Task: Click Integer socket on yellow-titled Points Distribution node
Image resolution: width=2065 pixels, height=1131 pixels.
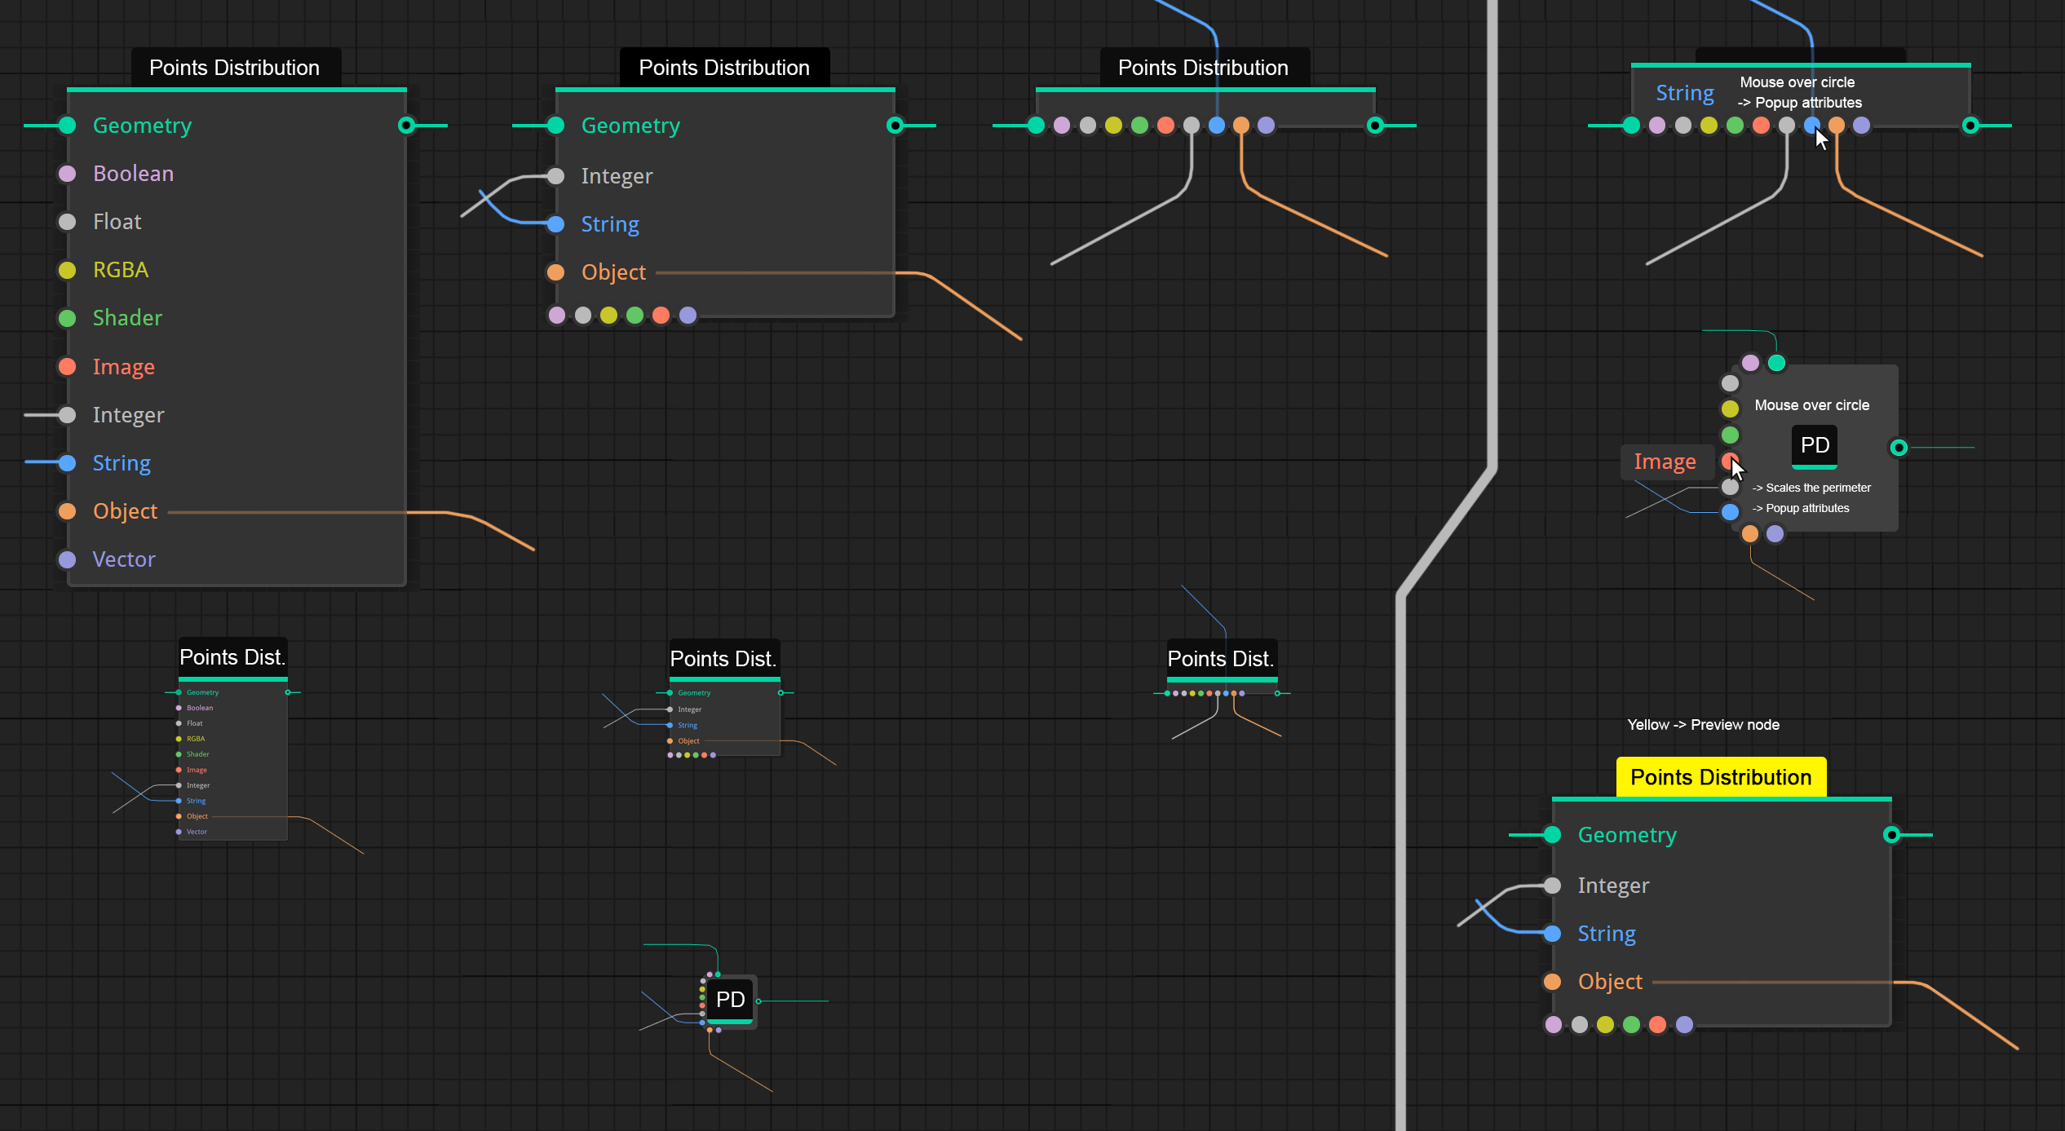Action: [1553, 886]
